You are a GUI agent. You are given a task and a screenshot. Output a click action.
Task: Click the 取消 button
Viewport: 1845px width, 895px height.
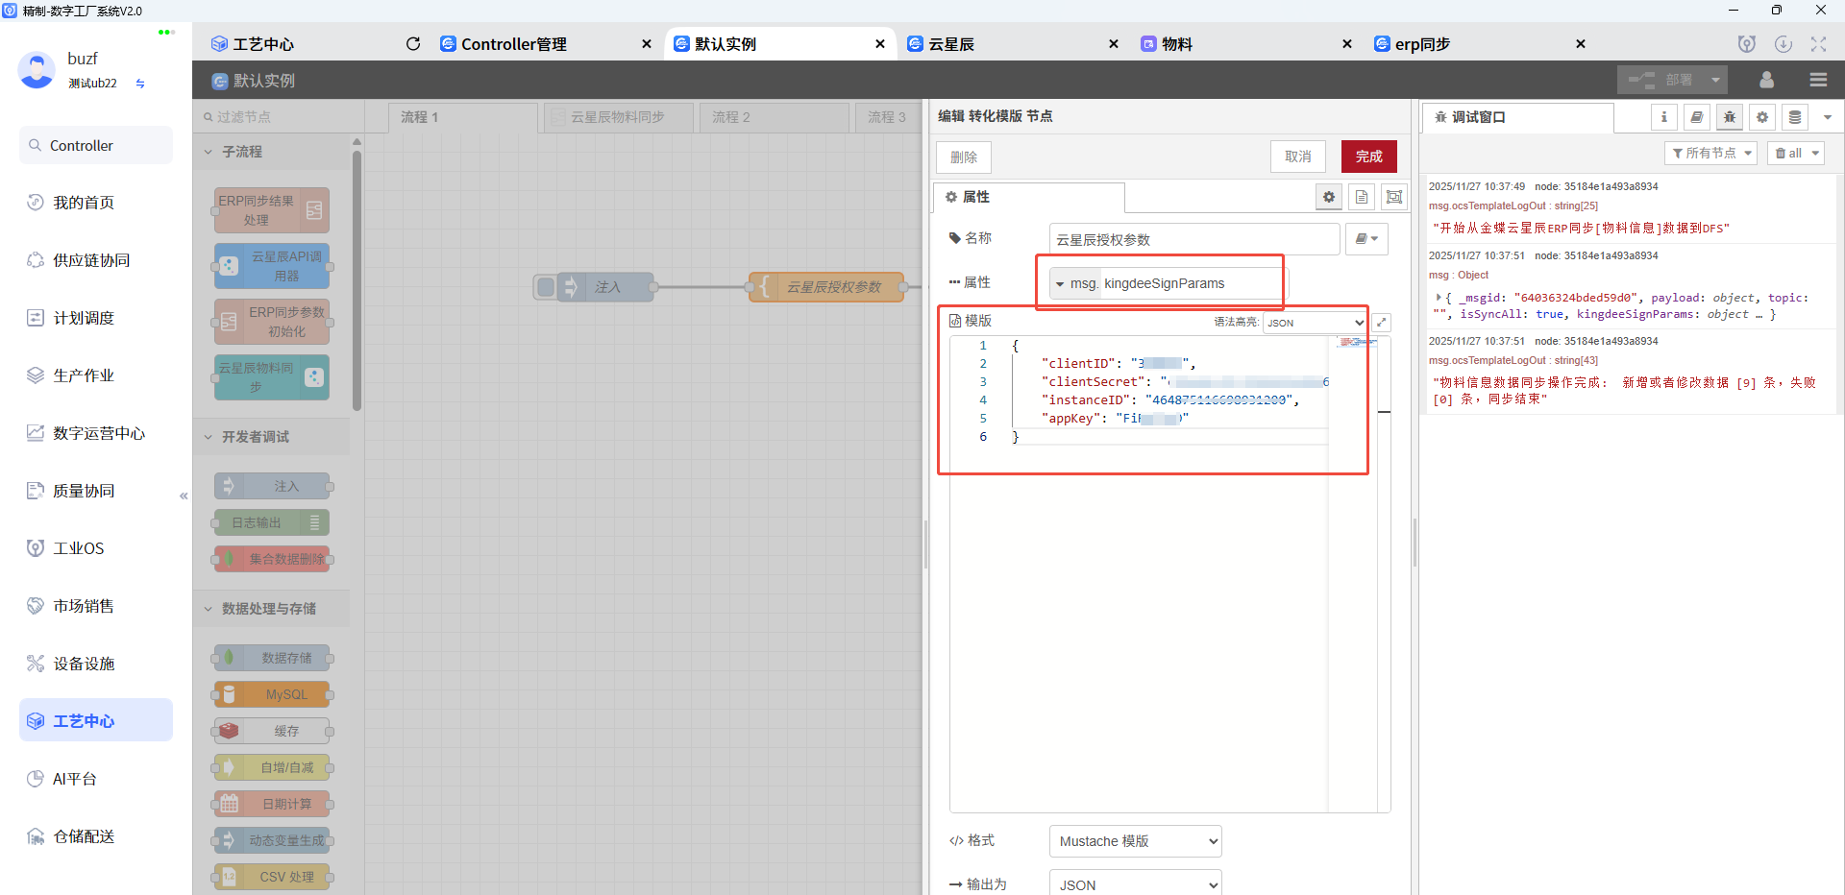1297,156
